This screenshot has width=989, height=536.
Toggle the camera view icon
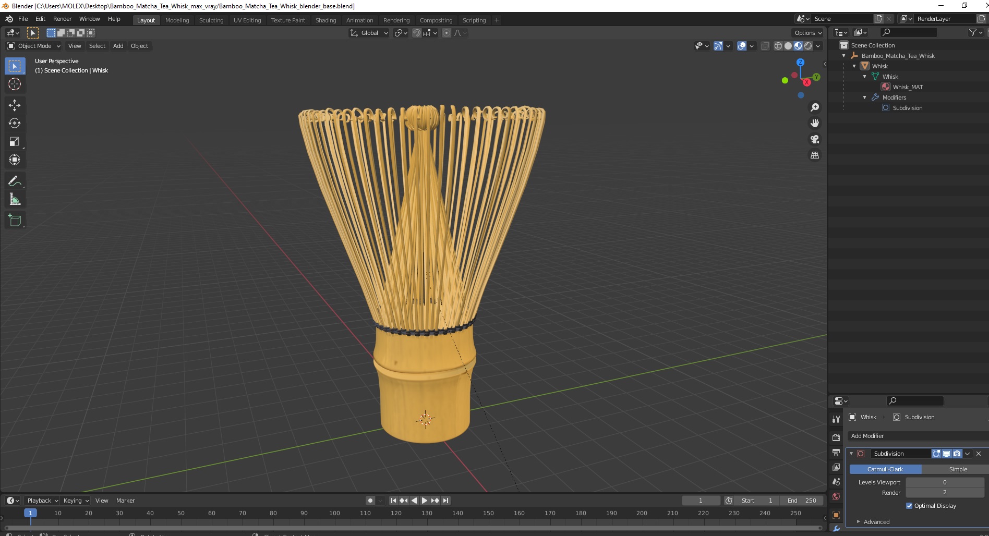[x=814, y=139]
